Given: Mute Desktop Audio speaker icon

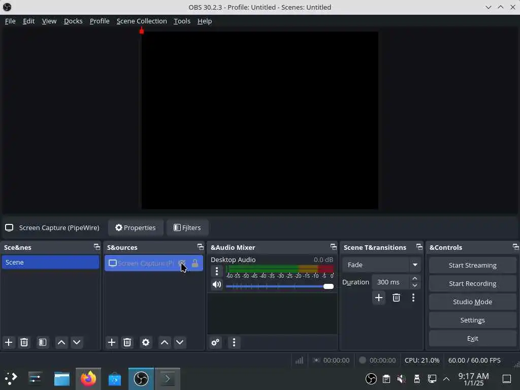Looking at the screenshot, I should pyautogui.click(x=217, y=284).
